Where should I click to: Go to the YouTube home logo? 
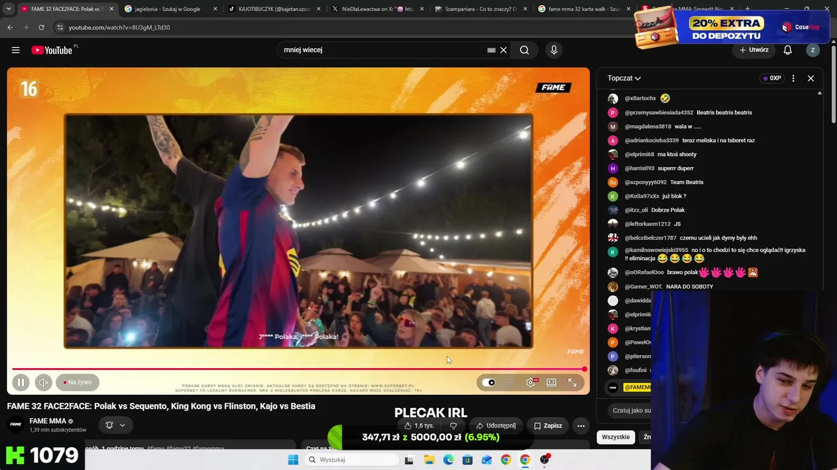coord(52,50)
